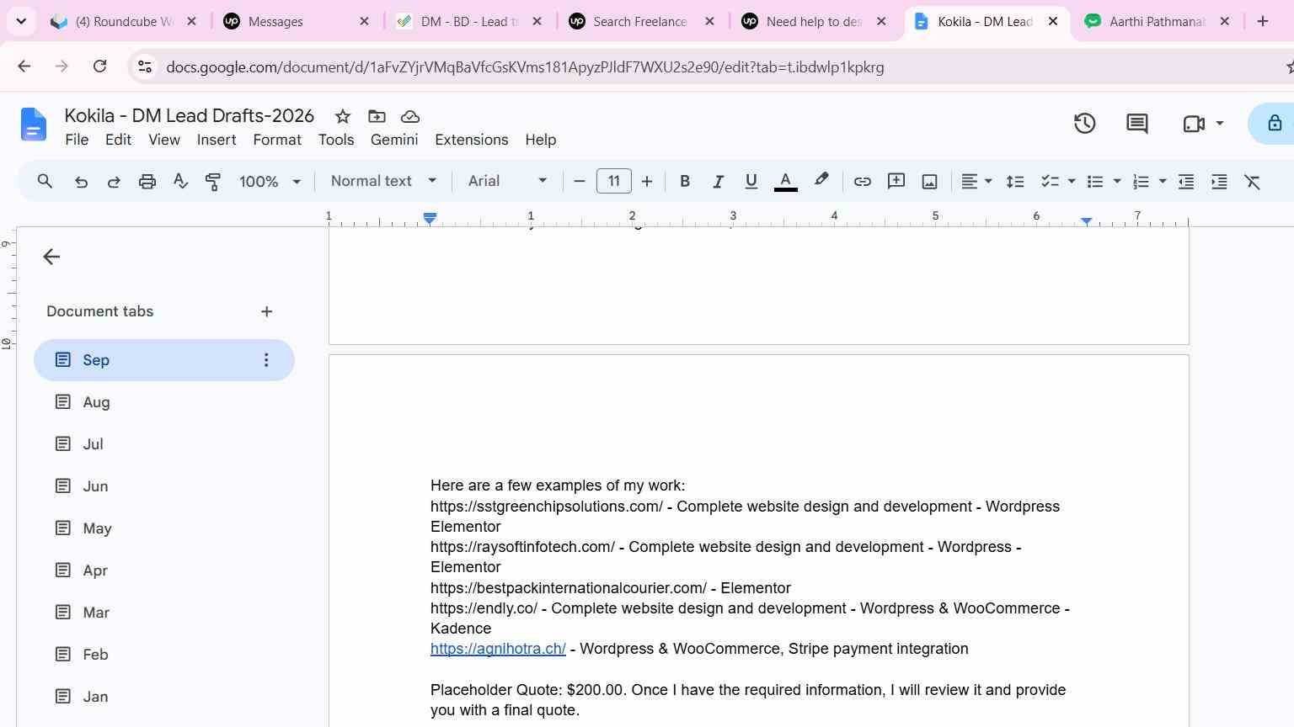Insert link using chain icon
Image resolution: width=1294 pixels, height=727 pixels.
862,182
